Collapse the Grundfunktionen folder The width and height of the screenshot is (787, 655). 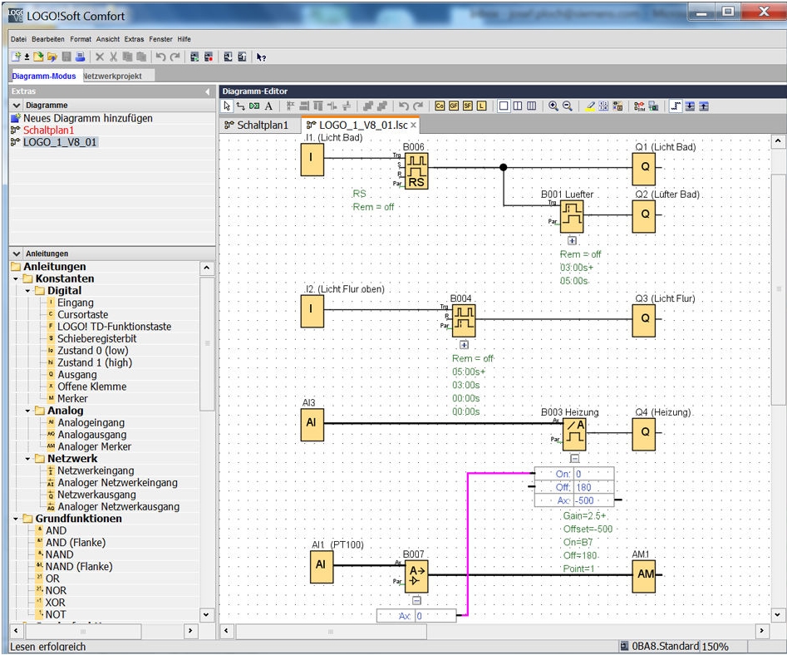point(16,519)
